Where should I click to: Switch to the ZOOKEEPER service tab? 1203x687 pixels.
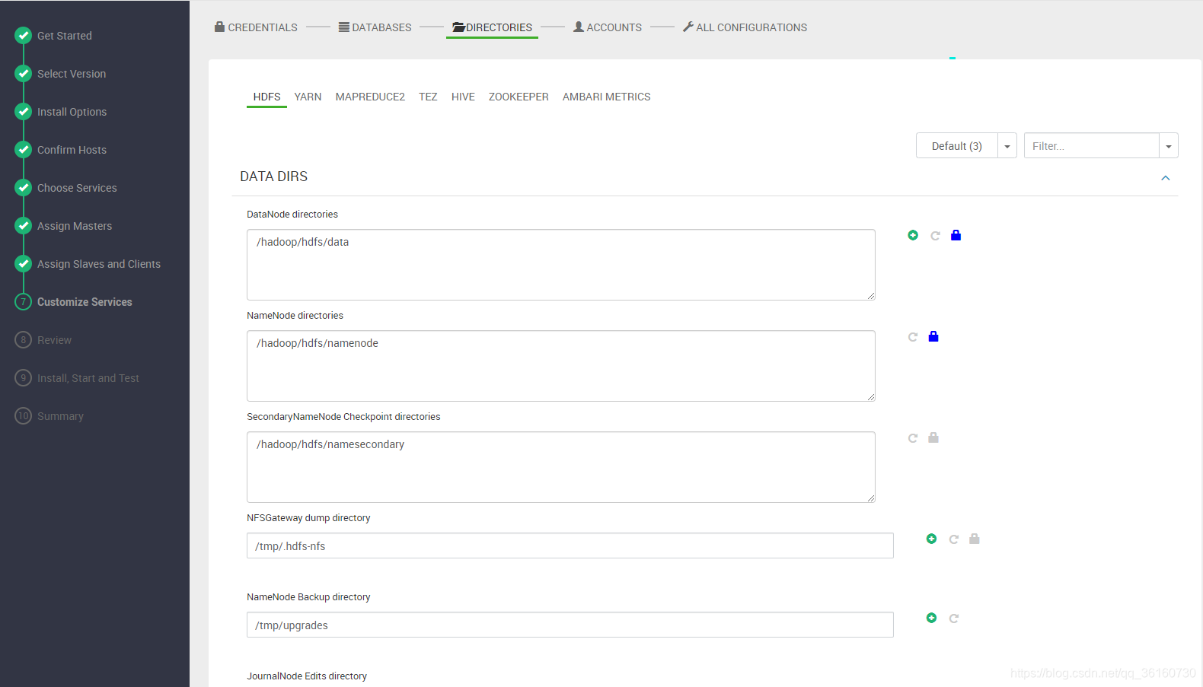pyautogui.click(x=519, y=97)
